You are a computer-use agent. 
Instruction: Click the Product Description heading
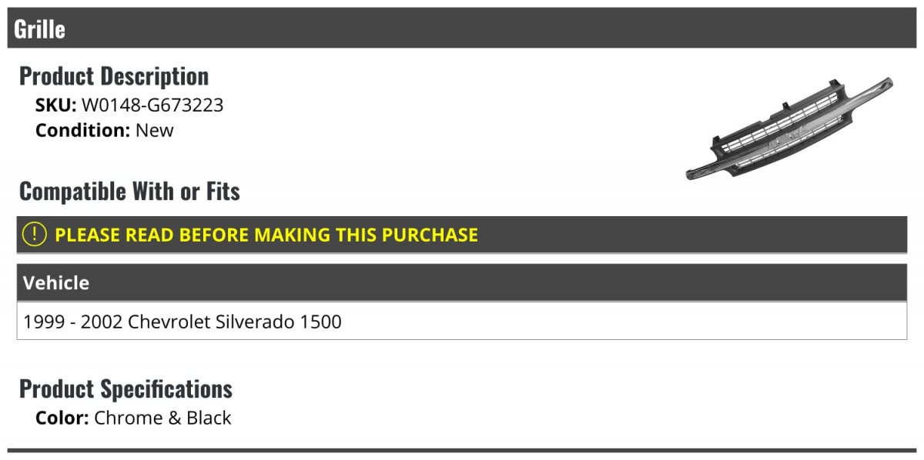(x=114, y=76)
